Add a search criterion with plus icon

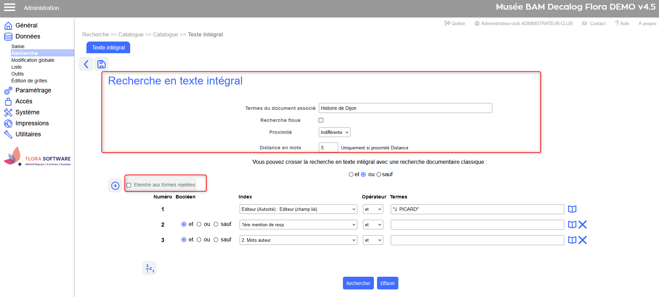(115, 185)
